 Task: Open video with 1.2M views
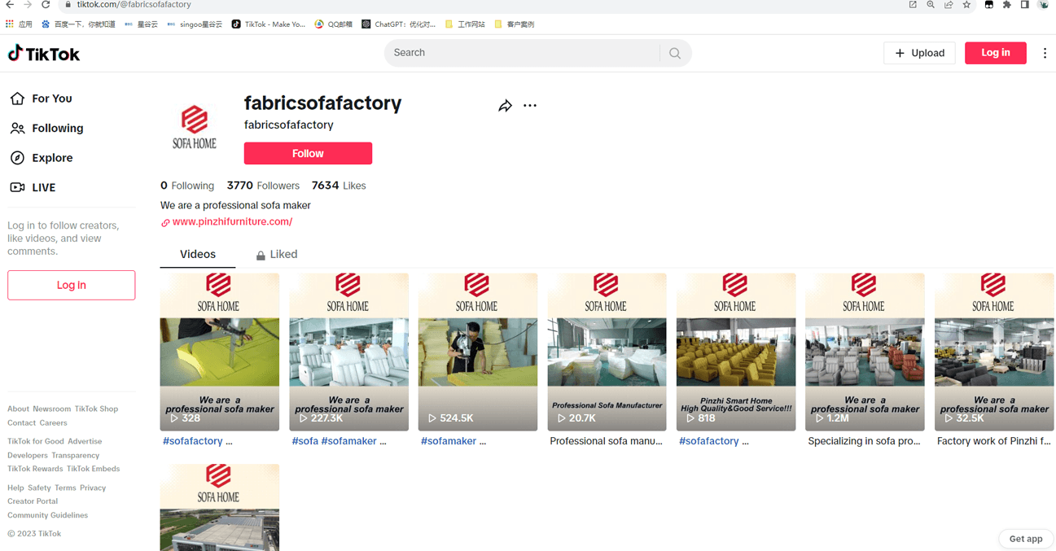tap(865, 352)
